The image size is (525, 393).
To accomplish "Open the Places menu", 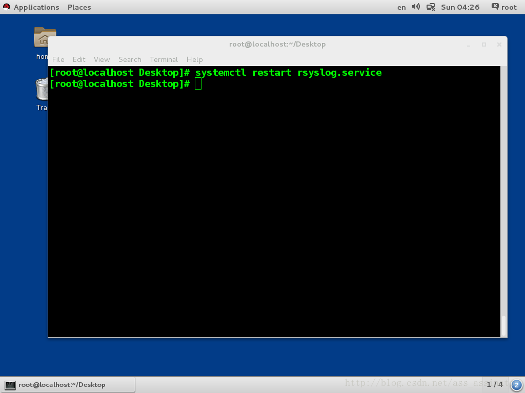I will tap(79, 7).
